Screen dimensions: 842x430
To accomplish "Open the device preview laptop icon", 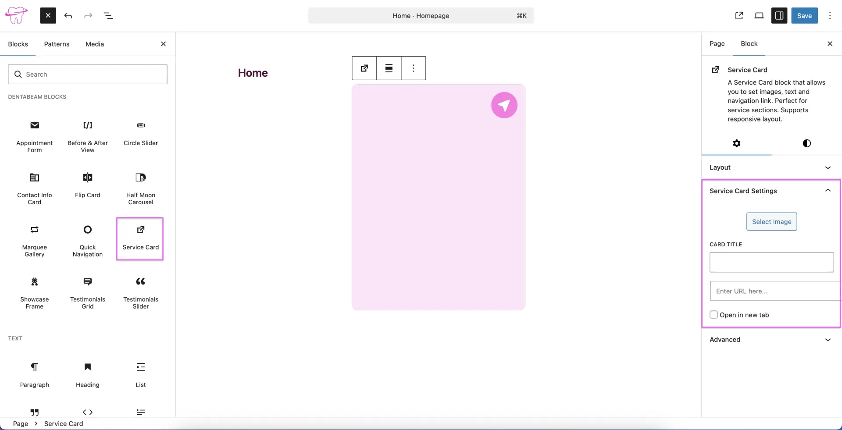I will tap(759, 16).
